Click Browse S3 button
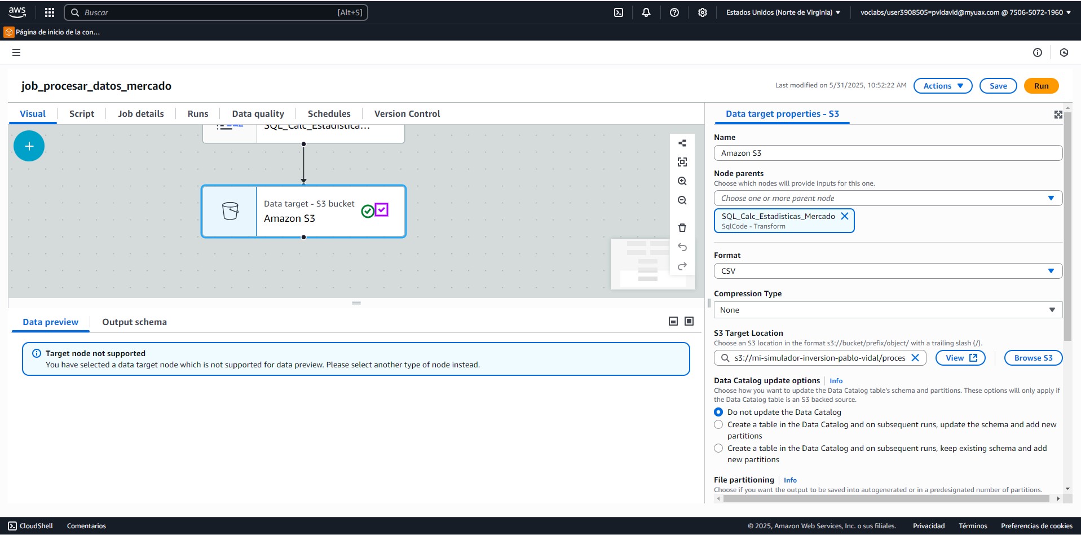The width and height of the screenshot is (1081, 535). point(1033,358)
